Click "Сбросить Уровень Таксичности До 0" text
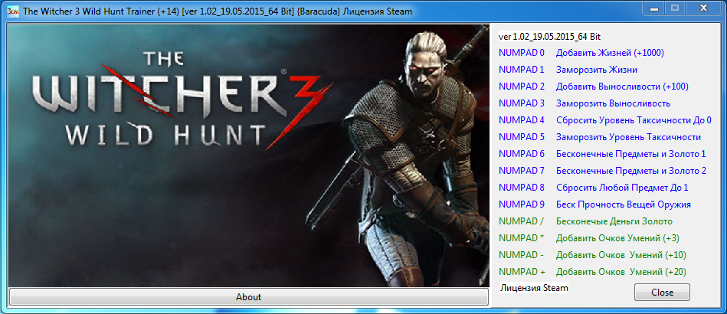 (634, 120)
